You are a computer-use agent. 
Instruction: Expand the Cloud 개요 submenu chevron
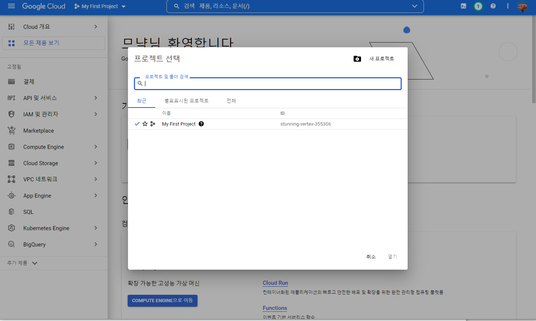[x=96, y=27]
